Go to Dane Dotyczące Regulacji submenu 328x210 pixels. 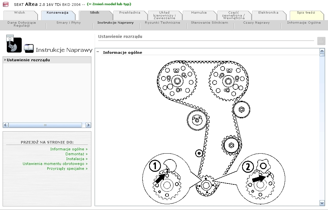pyautogui.click(x=22, y=24)
